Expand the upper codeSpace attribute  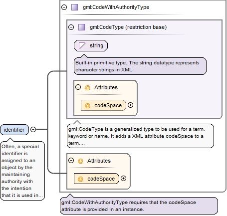(x=131, y=105)
